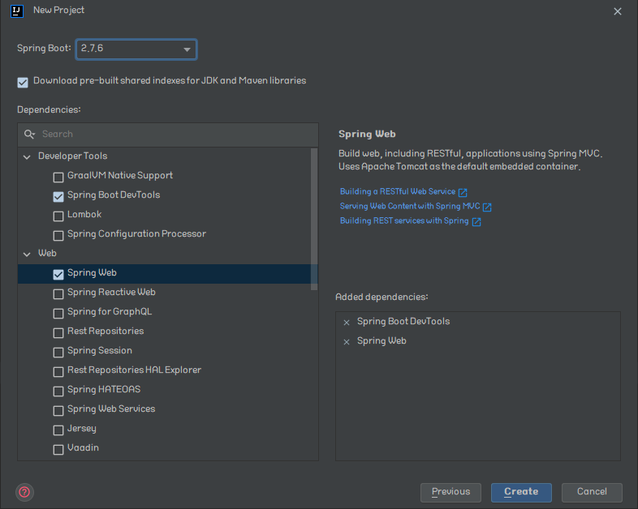The image size is (638, 509).
Task: Select Spring Session row text
Action: 100,351
